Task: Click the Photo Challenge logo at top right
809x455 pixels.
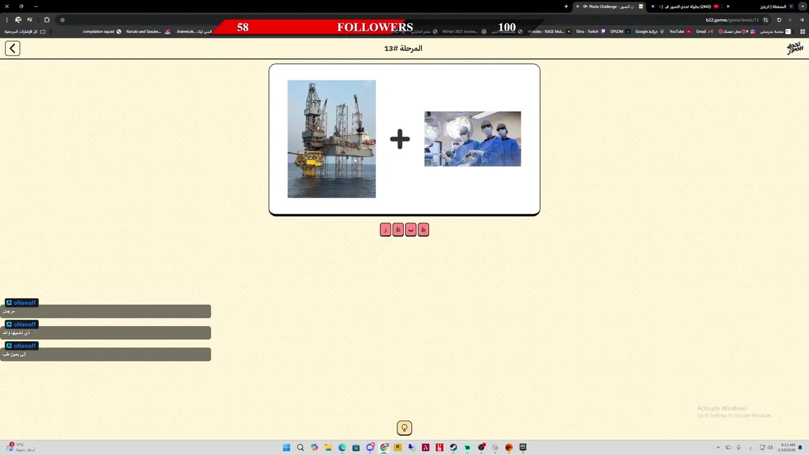Action: [x=794, y=48]
